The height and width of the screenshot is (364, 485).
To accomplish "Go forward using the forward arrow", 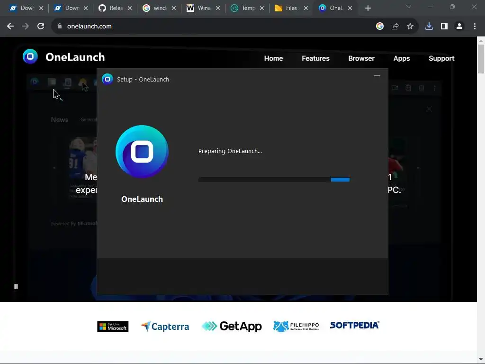I will pyautogui.click(x=26, y=27).
